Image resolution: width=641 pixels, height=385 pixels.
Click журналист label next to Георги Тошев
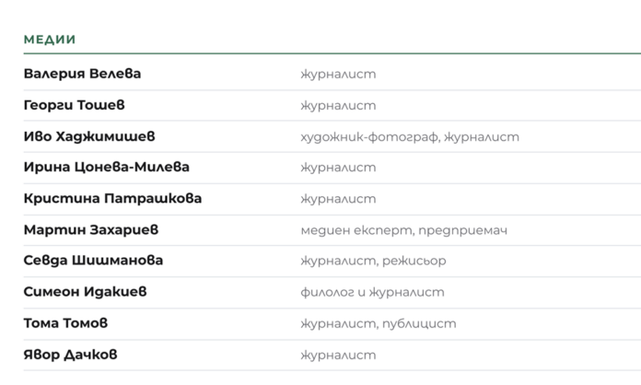click(x=338, y=105)
